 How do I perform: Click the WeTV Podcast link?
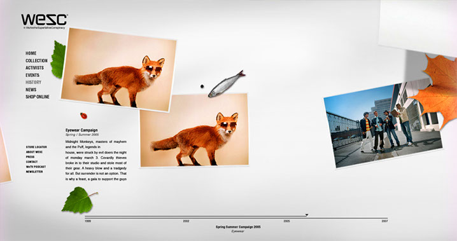(x=36, y=167)
